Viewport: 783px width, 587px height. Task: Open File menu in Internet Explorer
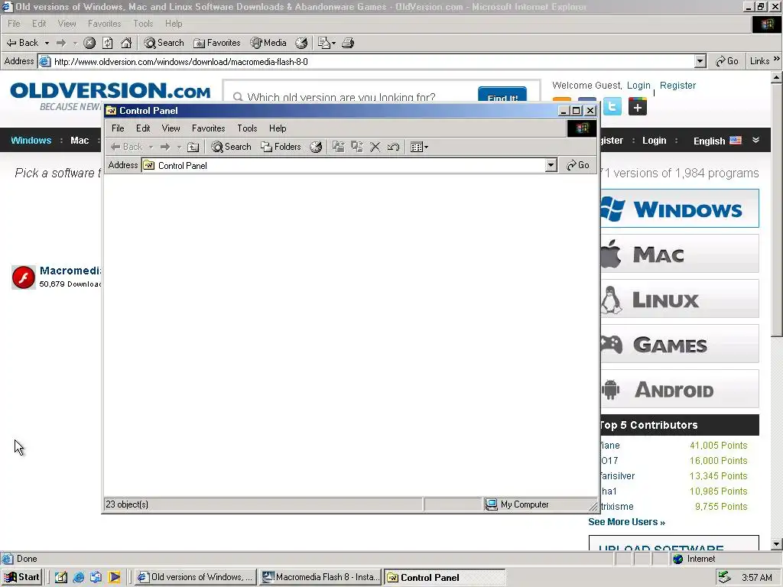pyautogui.click(x=14, y=24)
